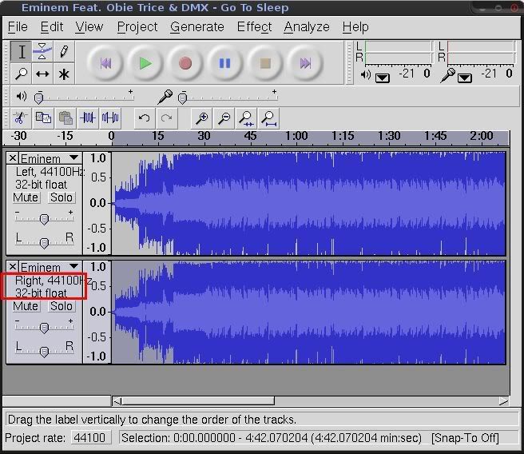
Task: Click the output volume slider knob
Action: coord(39,98)
